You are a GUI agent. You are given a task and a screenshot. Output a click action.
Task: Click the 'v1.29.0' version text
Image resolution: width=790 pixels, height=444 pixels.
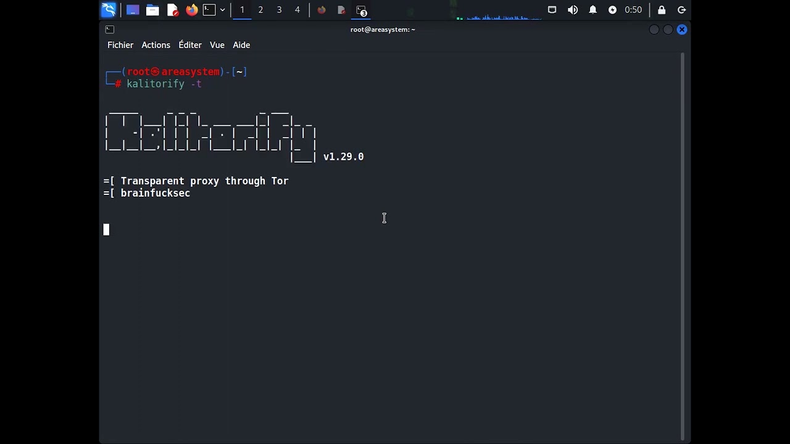pos(344,157)
